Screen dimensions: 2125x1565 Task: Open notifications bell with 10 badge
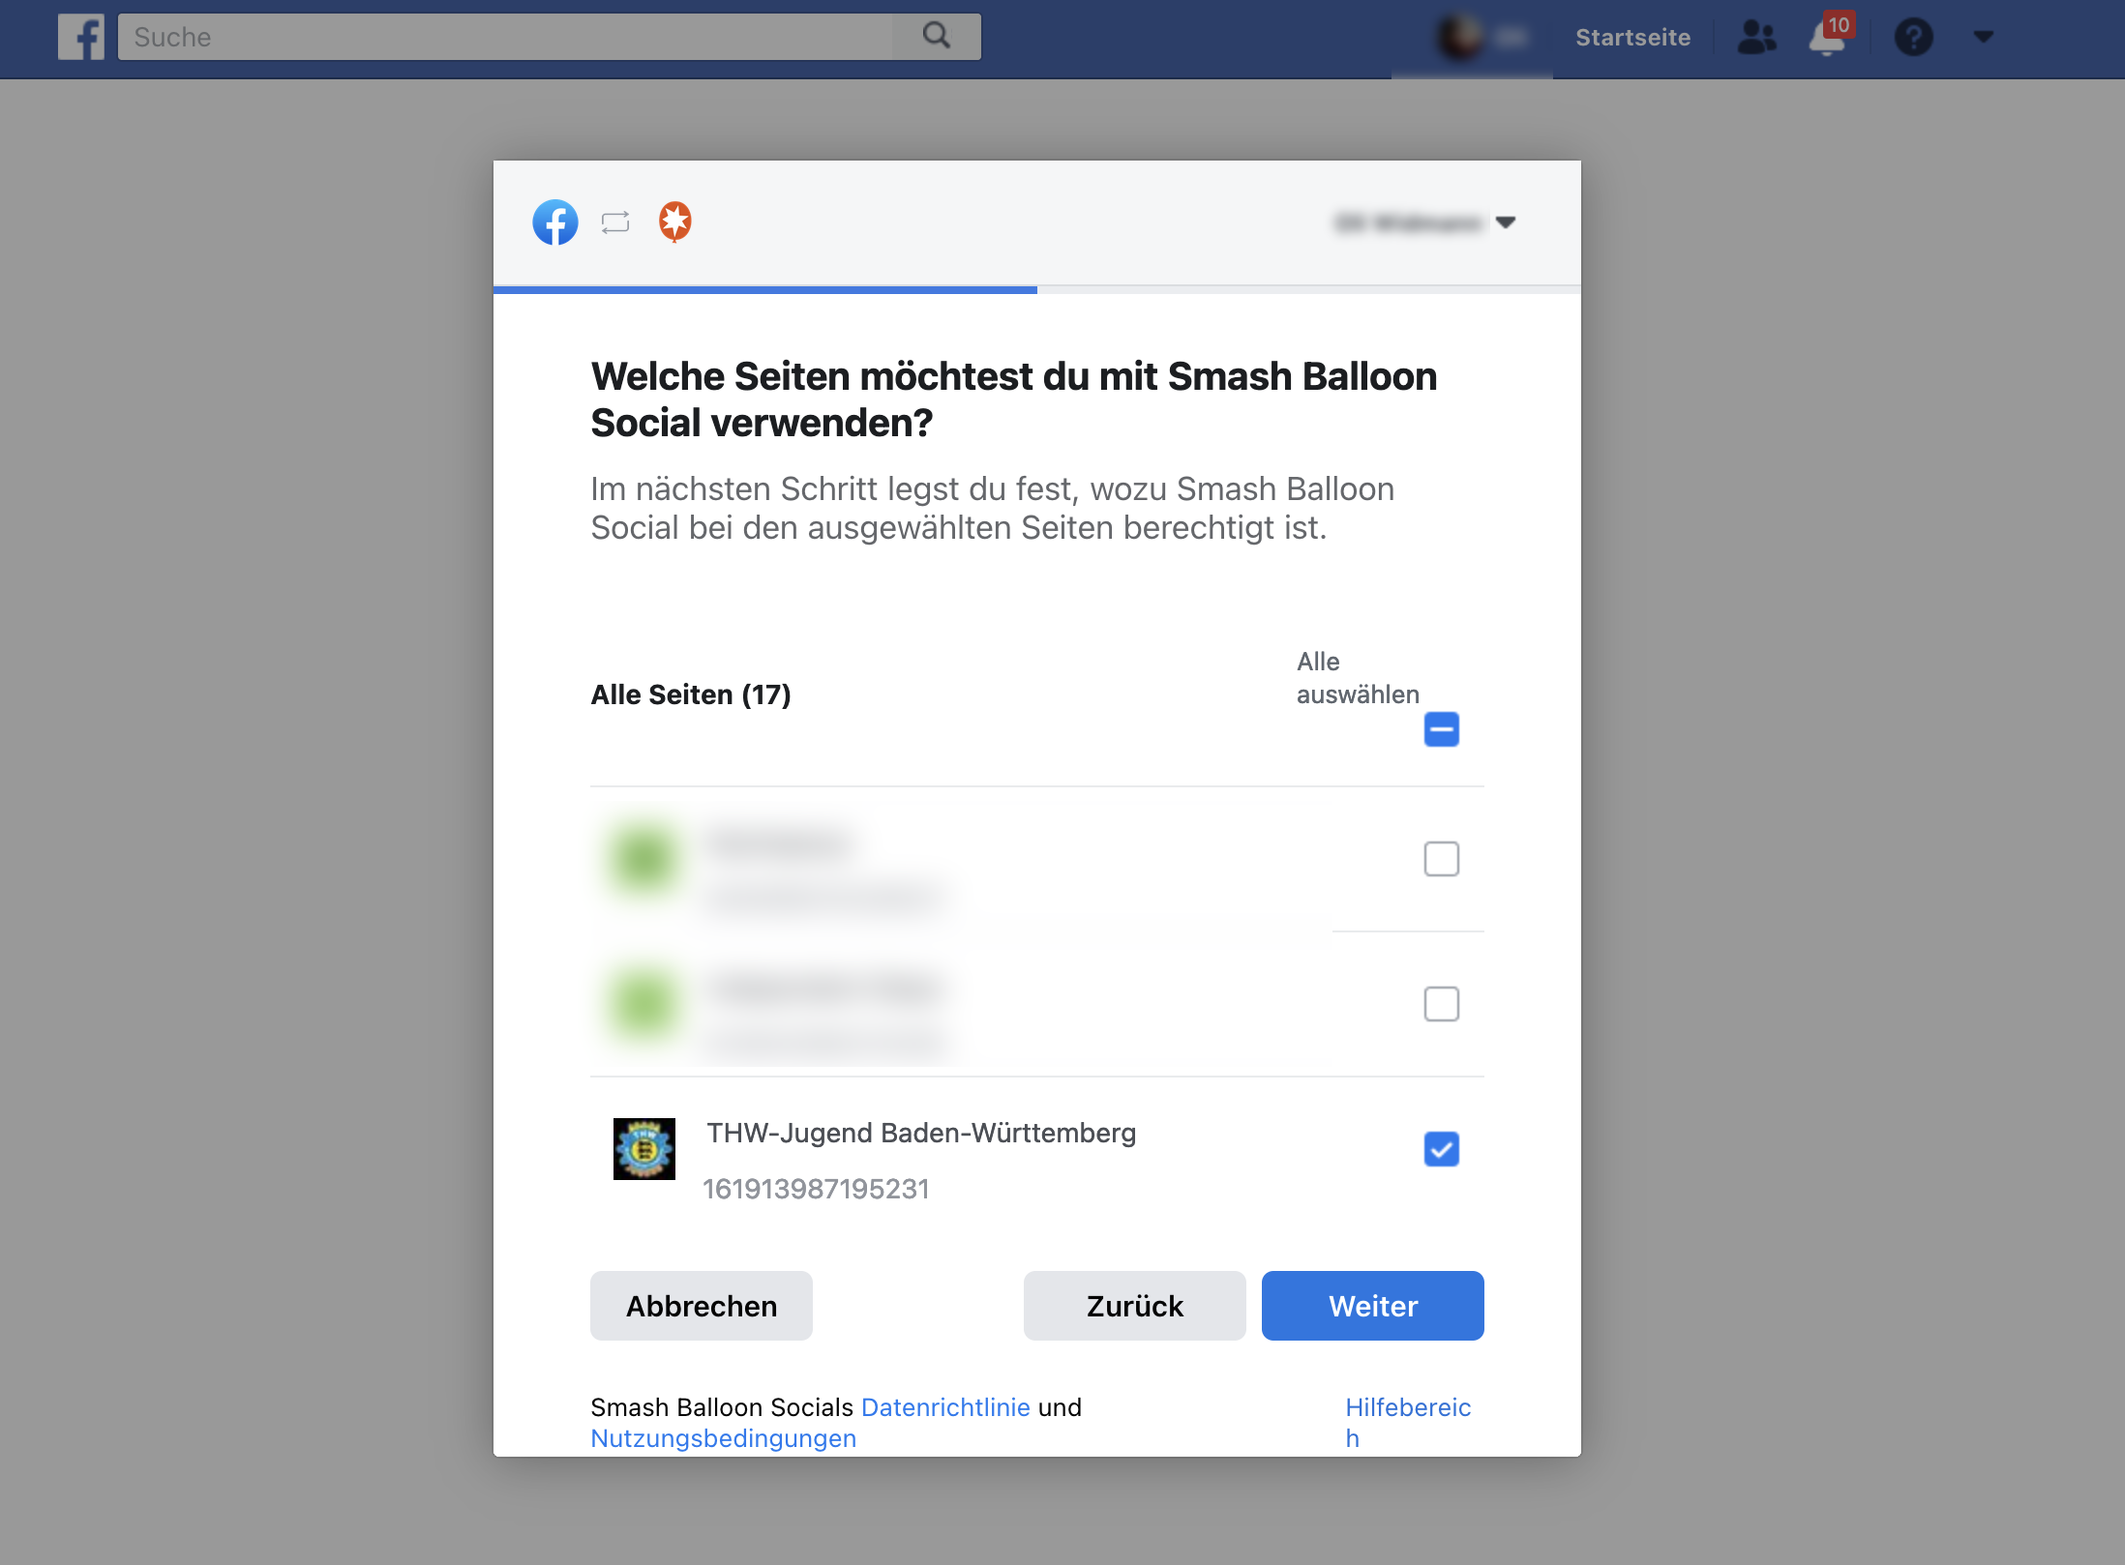pyautogui.click(x=1829, y=37)
